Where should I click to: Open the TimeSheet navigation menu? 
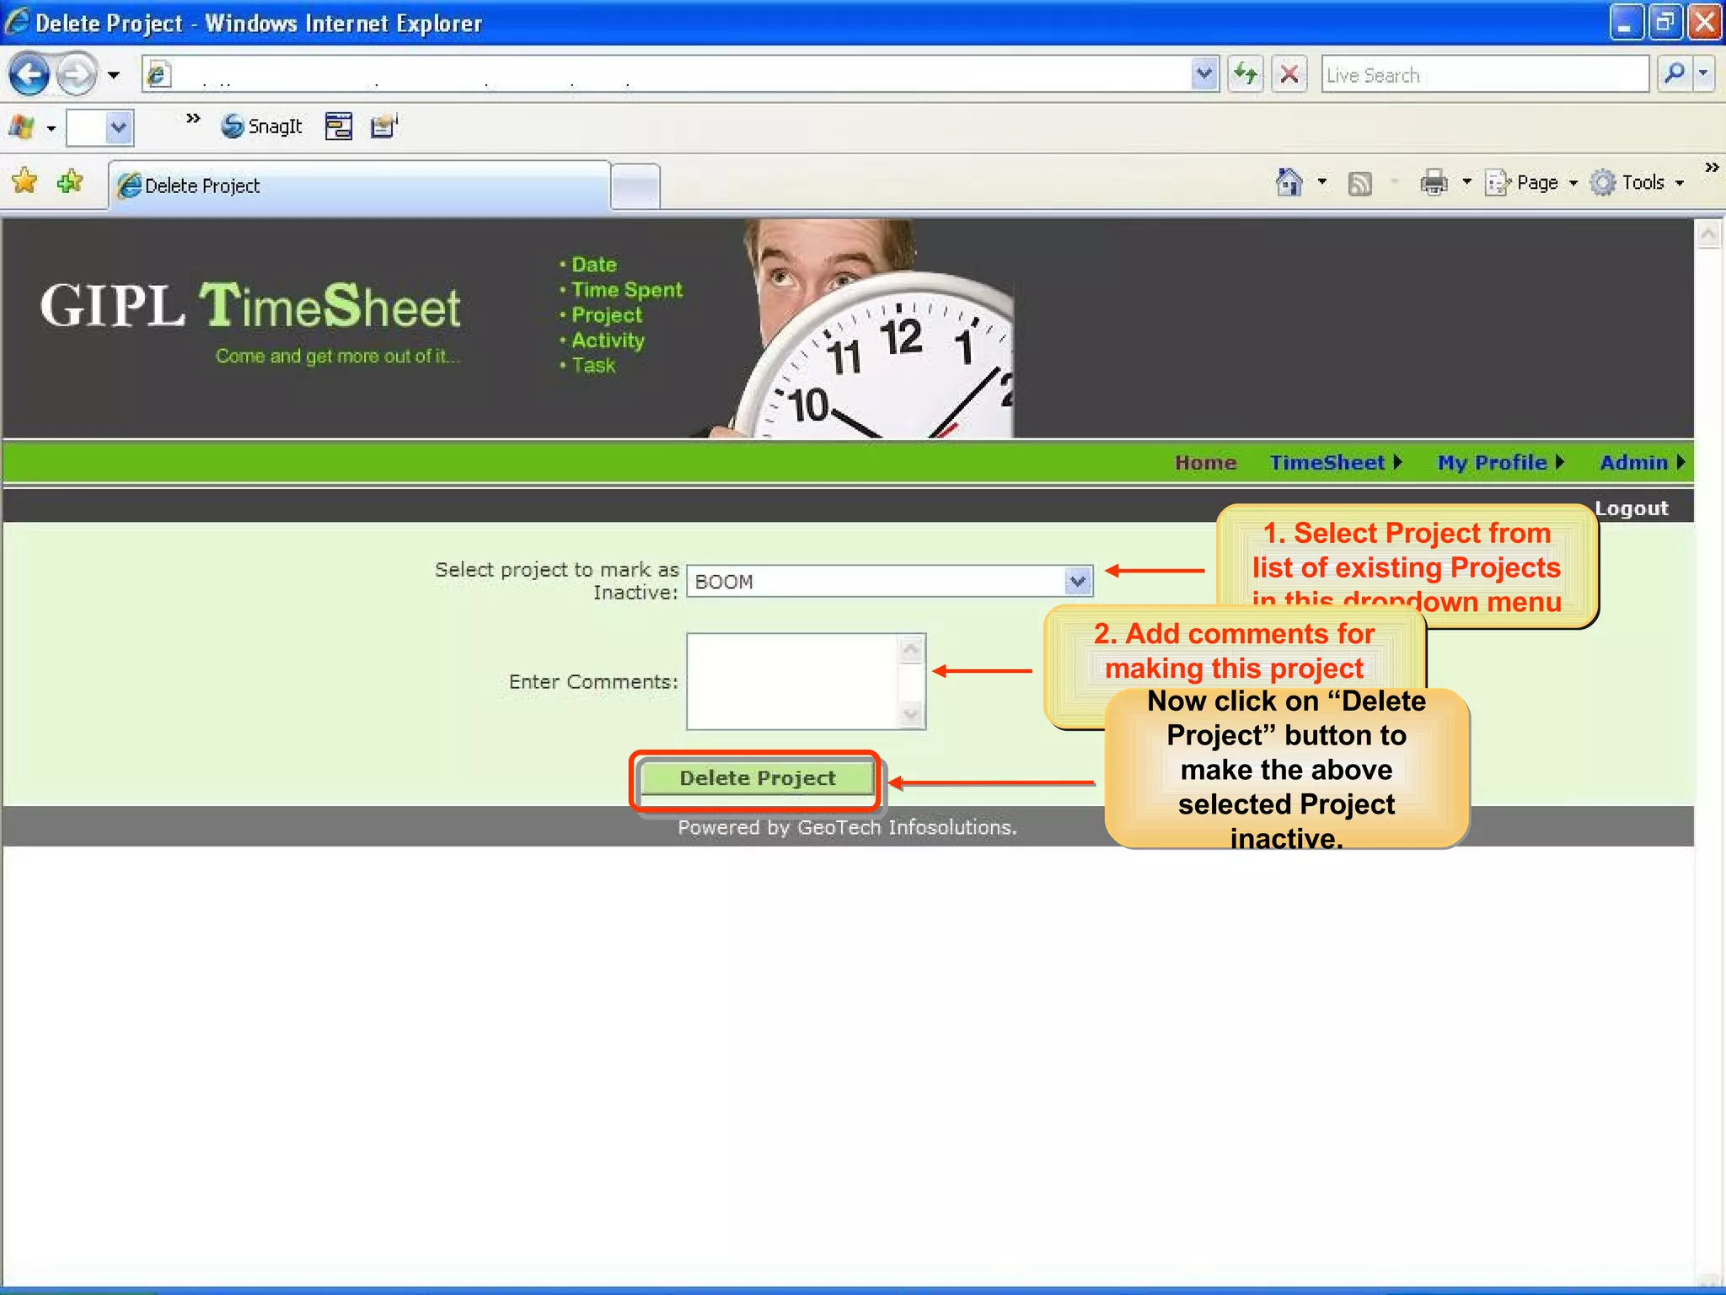[1334, 463]
